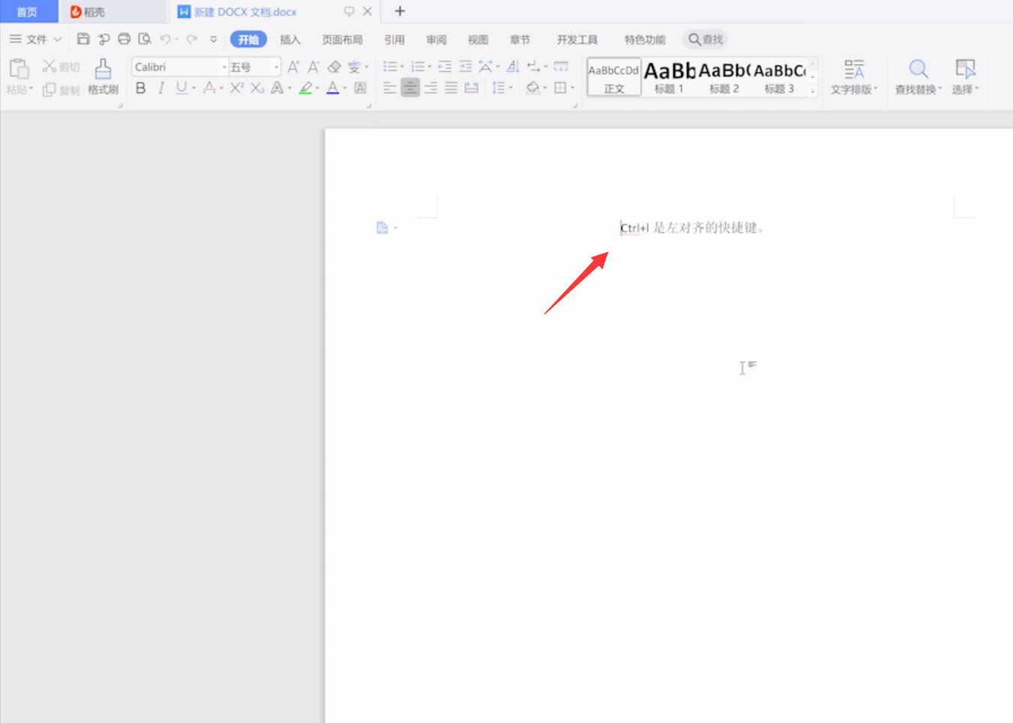1013x723 pixels.
Task: Click the Paste clipboard icon
Action: [x=19, y=69]
